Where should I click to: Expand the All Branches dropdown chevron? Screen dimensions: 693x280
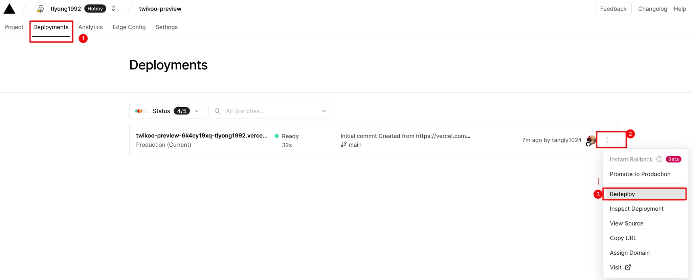point(324,111)
